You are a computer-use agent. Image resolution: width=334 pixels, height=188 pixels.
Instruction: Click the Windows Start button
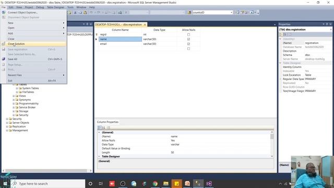(x=5, y=183)
